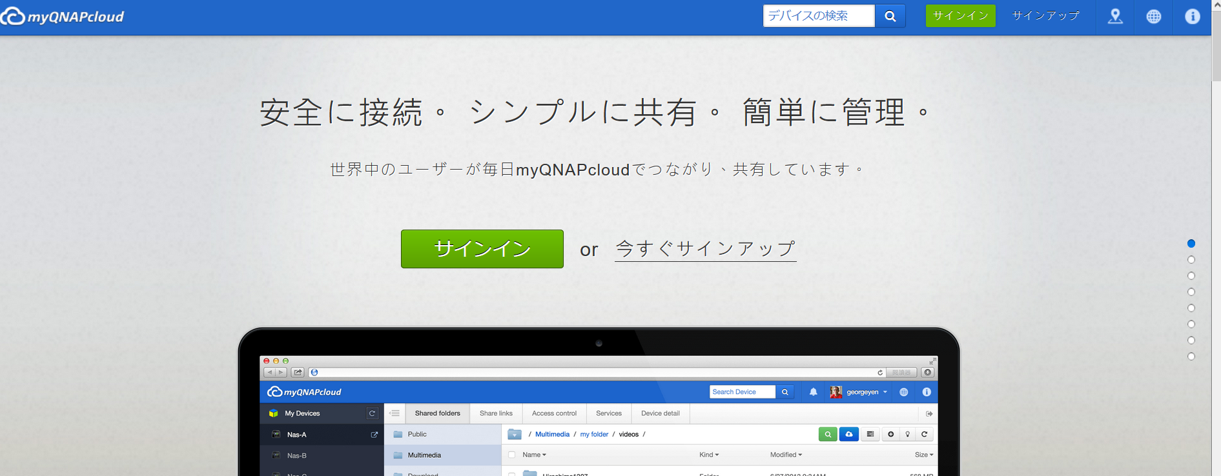Click the my folder breadcrumb link
The width and height of the screenshot is (1221, 476).
coord(594,434)
